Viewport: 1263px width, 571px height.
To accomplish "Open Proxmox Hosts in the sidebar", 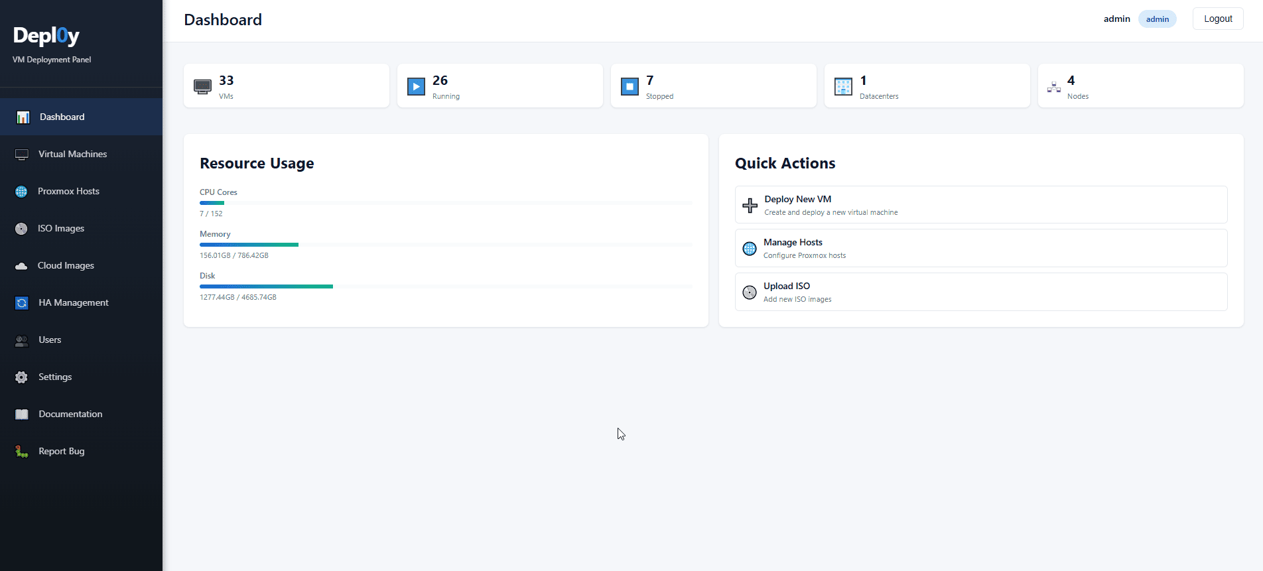I will (81, 191).
